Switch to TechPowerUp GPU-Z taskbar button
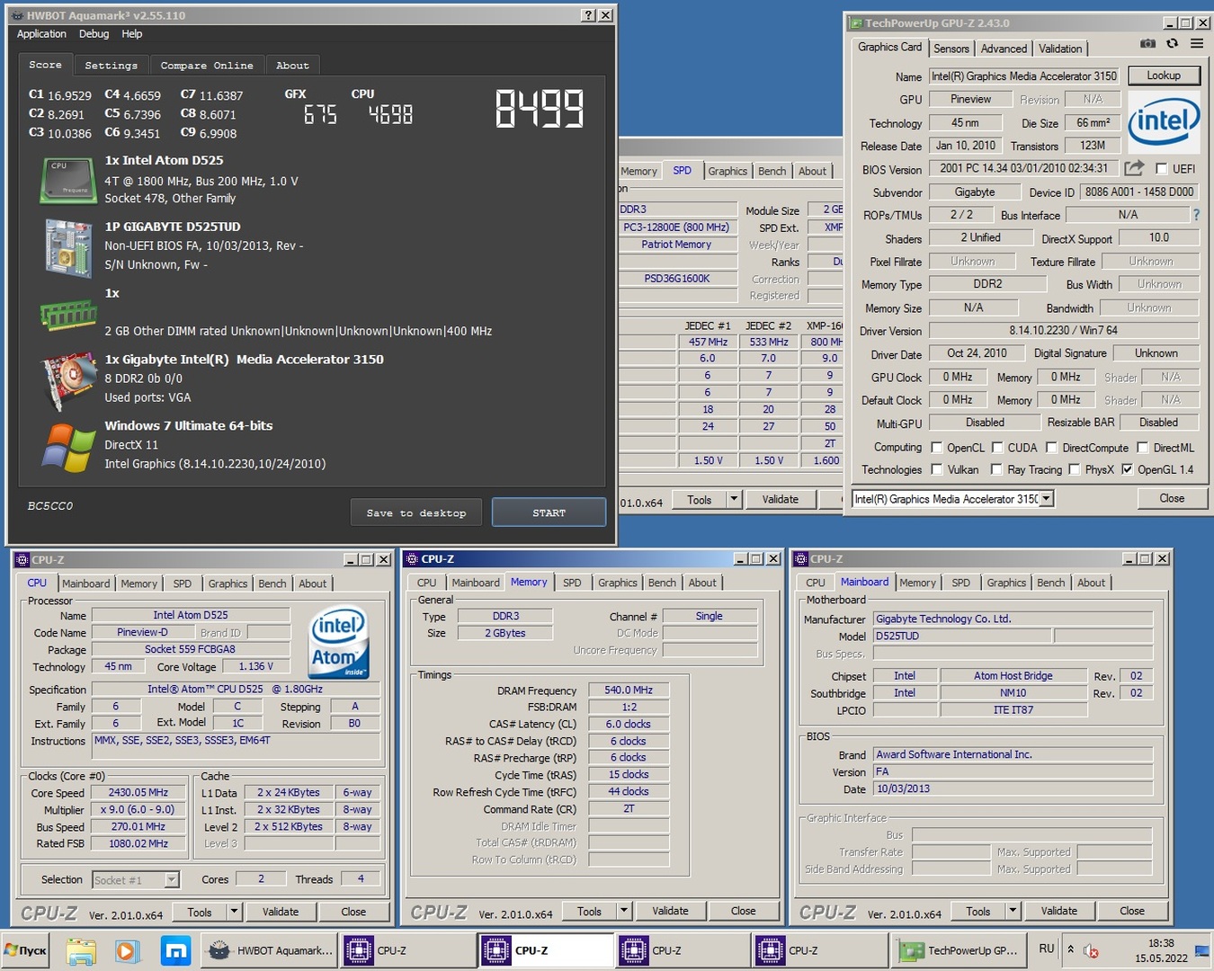The image size is (1214, 971). tap(960, 950)
